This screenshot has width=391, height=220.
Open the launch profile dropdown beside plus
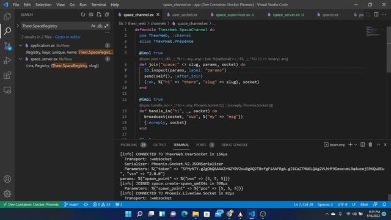(356, 145)
